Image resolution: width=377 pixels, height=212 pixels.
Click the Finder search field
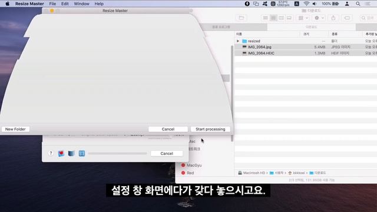coord(368,18)
